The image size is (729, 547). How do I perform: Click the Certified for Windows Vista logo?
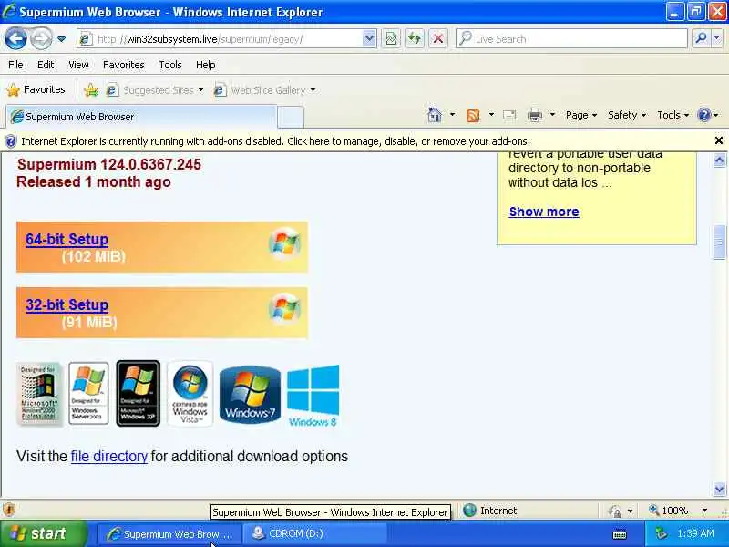(190, 394)
